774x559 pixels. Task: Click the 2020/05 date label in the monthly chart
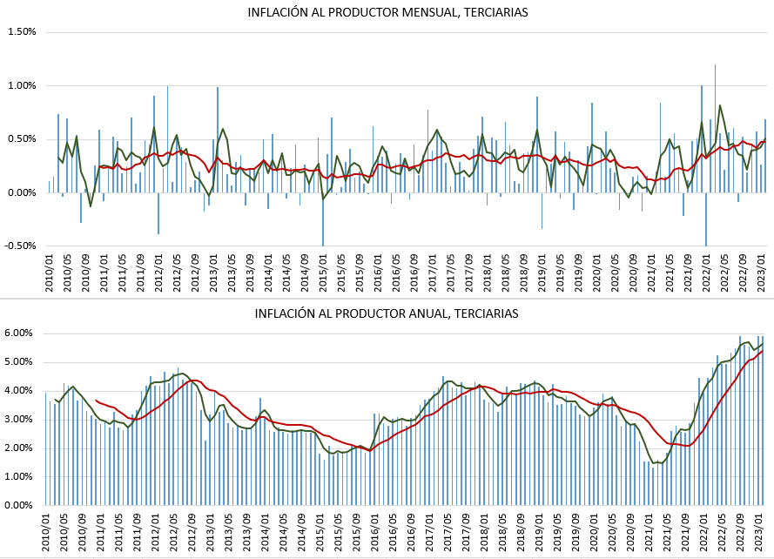click(x=616, y=273)
